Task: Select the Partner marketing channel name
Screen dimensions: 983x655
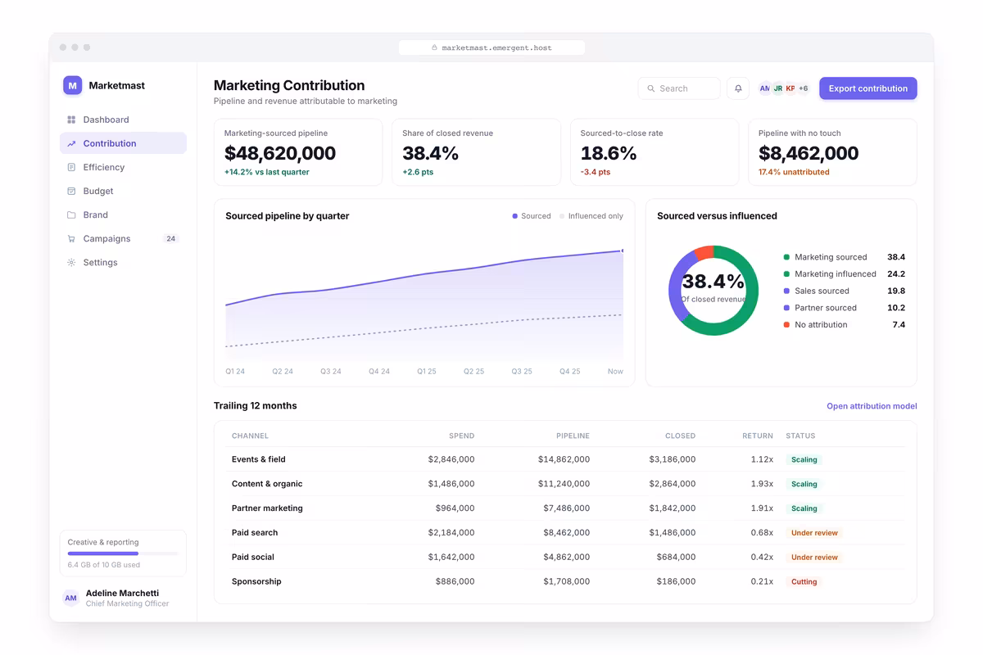Action: coord(267,508)
